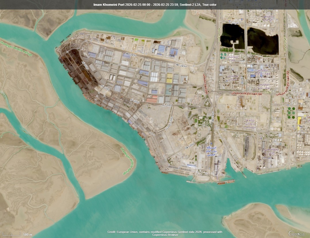Click the پتروشیمی بوعلی سینا label
Image resolution: width=310 pixels, height=238 pixels.
click(x=264, y=86)
